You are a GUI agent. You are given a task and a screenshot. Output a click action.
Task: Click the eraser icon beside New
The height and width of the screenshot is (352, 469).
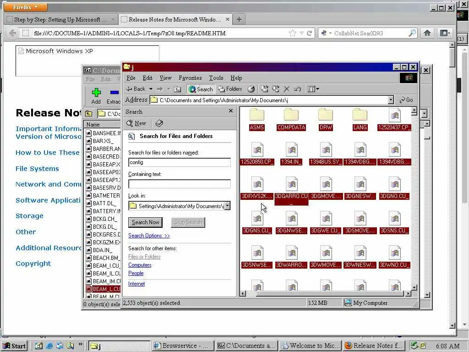coord(159,123)
